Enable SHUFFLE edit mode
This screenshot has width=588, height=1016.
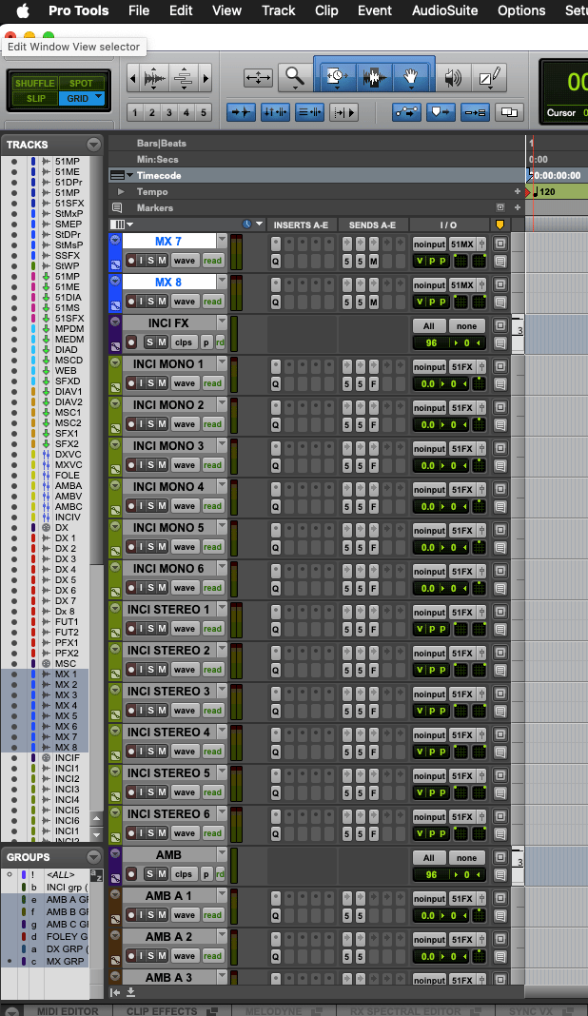[35, 83]
